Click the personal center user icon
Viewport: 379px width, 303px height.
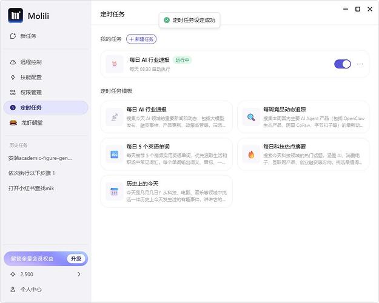(x=13, y=289)
